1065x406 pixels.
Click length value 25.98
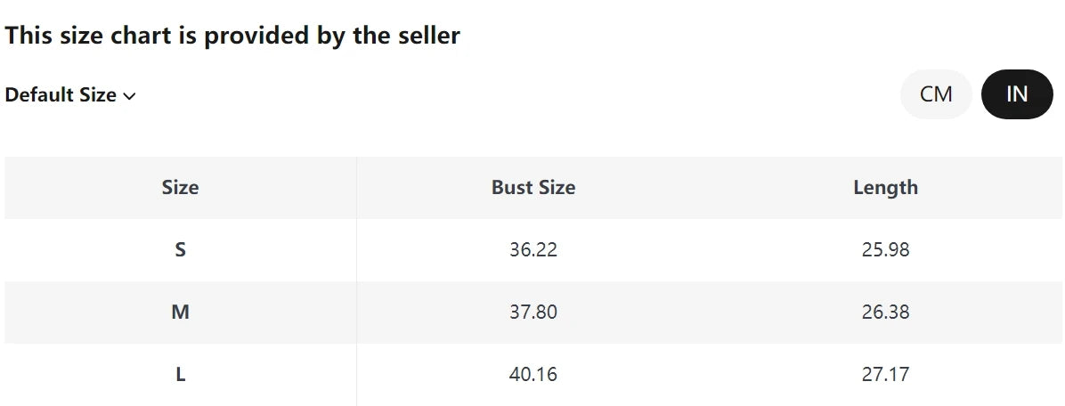(x=885, y=250)
